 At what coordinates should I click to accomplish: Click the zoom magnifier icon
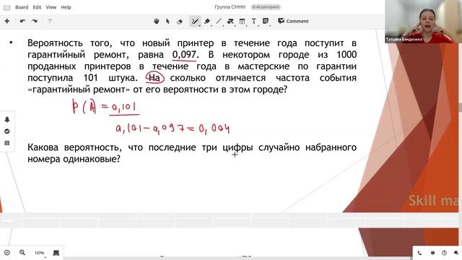point(22,252)
